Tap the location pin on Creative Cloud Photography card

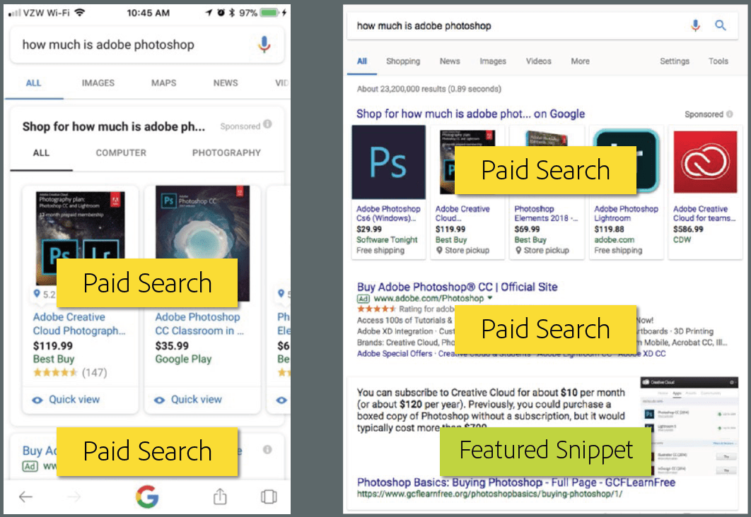coord(37,294)
